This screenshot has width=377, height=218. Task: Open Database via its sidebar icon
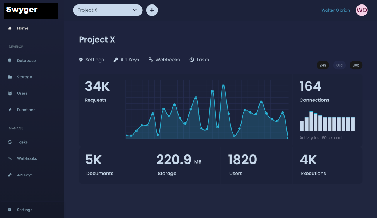pyautogui.click(x=10, y=61)
